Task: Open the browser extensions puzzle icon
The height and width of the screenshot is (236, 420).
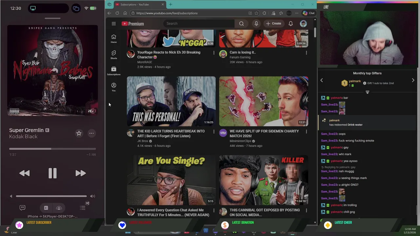Action: point(264,13)
